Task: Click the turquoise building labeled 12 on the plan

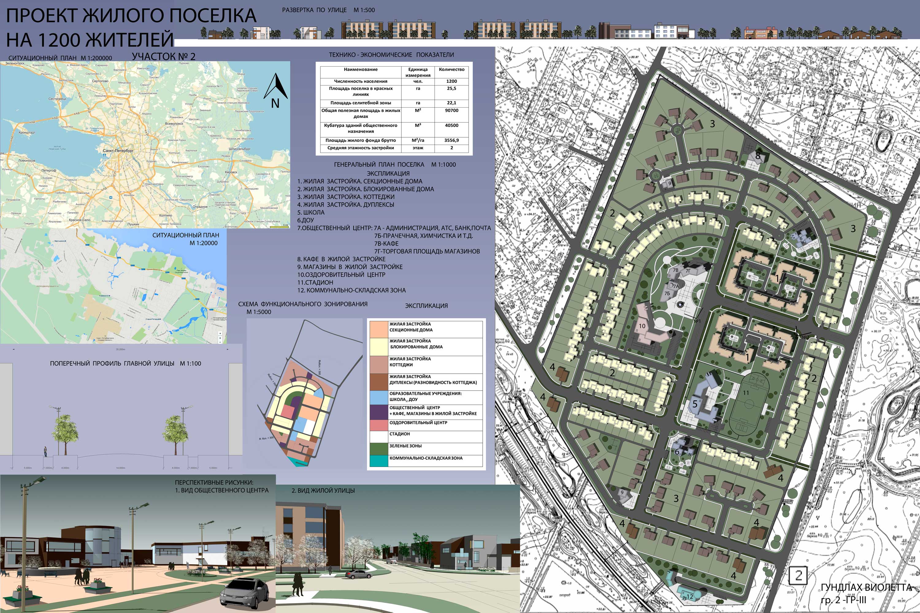Action: click(x=689, y=595)
